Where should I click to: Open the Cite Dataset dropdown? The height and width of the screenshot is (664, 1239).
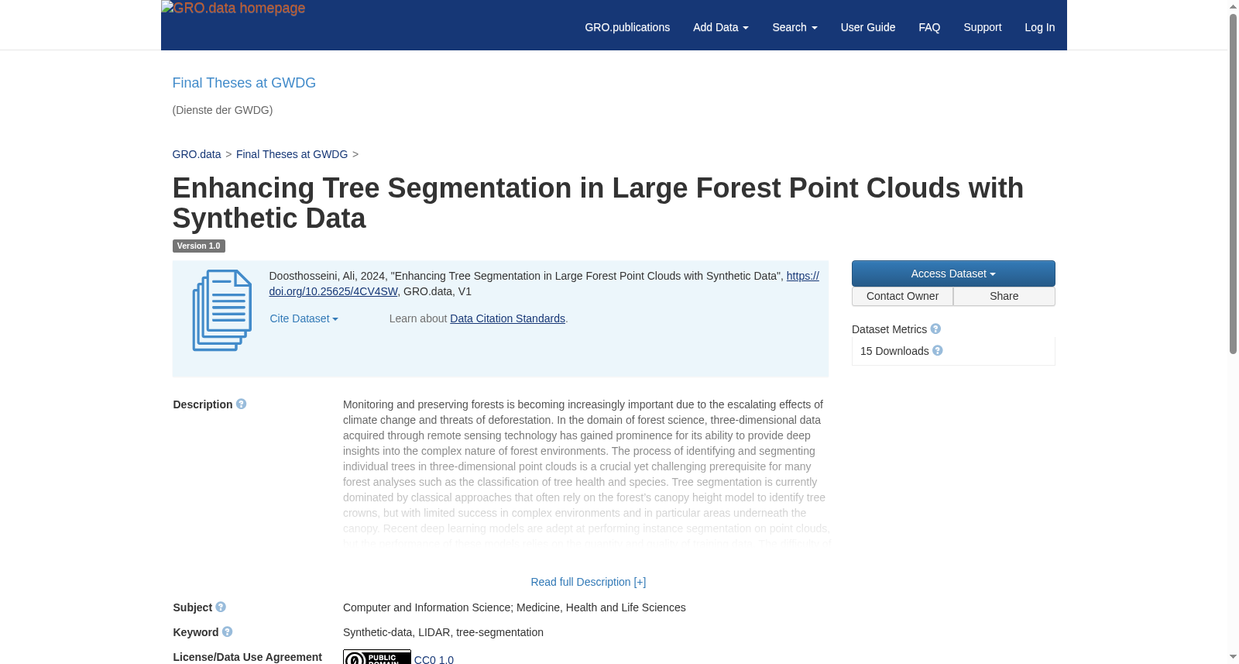[304, 318]
